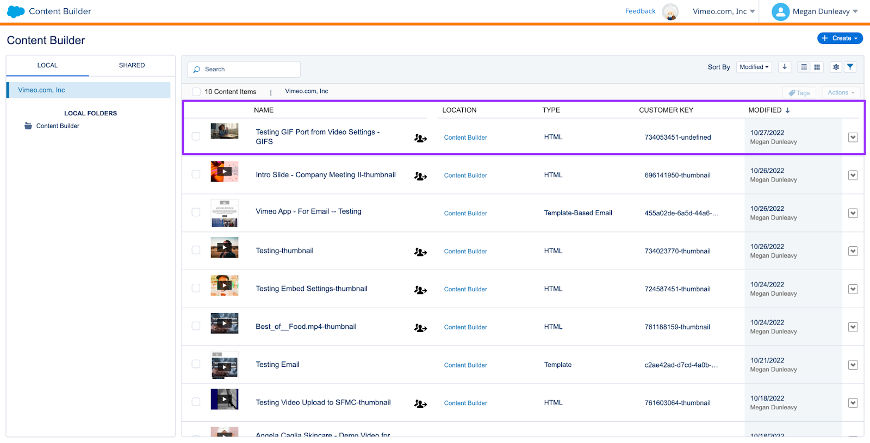Click shared icon on Testing Embed Settings row
The height and width of the screenshot is (443, 870).
420,290
